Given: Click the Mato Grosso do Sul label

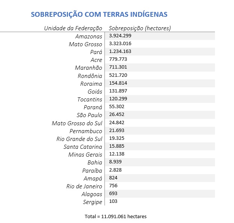Looking at the screenshot, I should pos(77,123).
